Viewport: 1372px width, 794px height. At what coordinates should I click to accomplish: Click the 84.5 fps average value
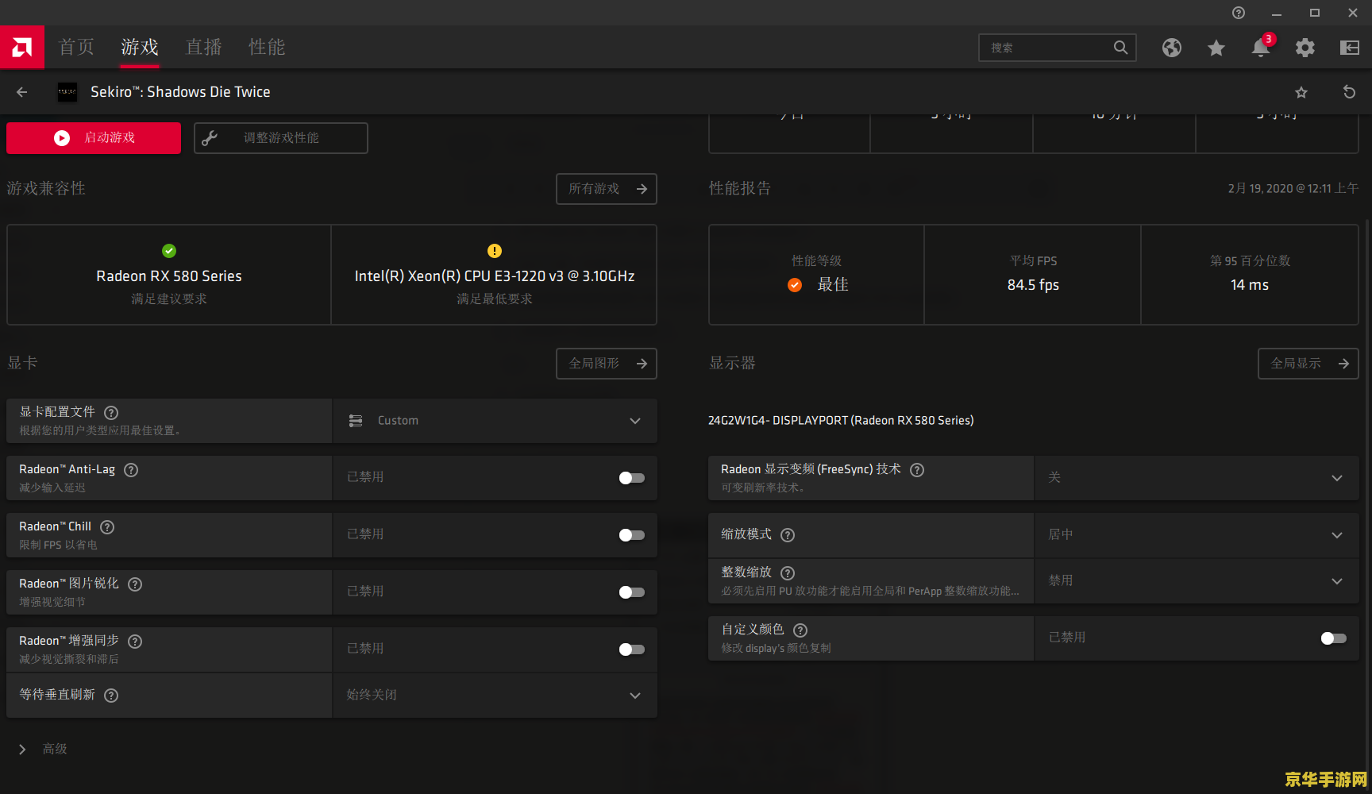[x=1033, y=285]
